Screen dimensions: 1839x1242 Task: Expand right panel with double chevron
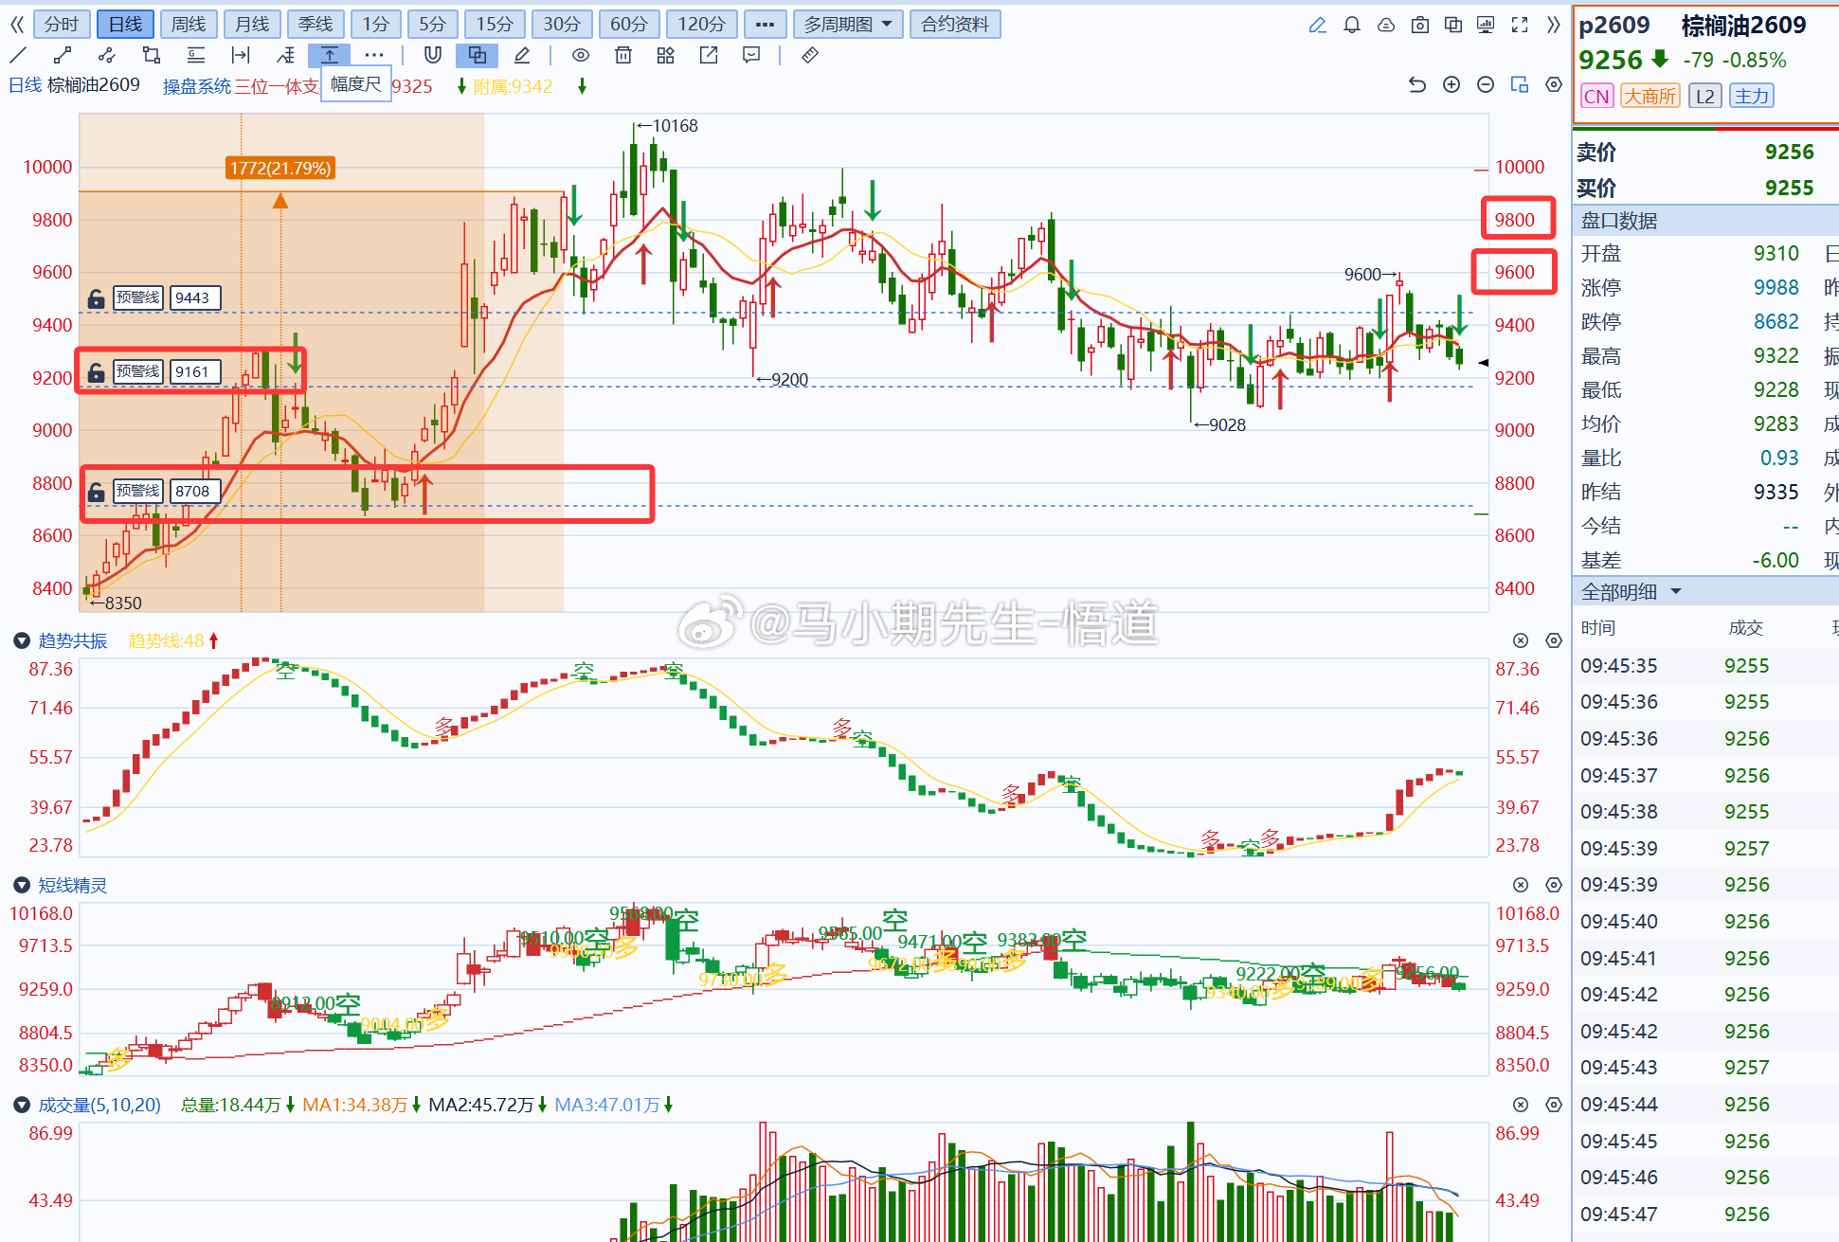click(1553, 26)
